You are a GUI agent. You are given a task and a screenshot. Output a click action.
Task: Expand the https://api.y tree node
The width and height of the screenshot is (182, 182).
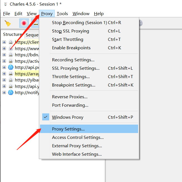pyautogui.click(x=4, y=86)
